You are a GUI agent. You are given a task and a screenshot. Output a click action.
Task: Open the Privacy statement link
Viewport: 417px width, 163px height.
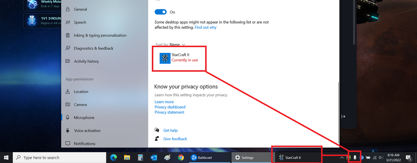pos(169,112)
